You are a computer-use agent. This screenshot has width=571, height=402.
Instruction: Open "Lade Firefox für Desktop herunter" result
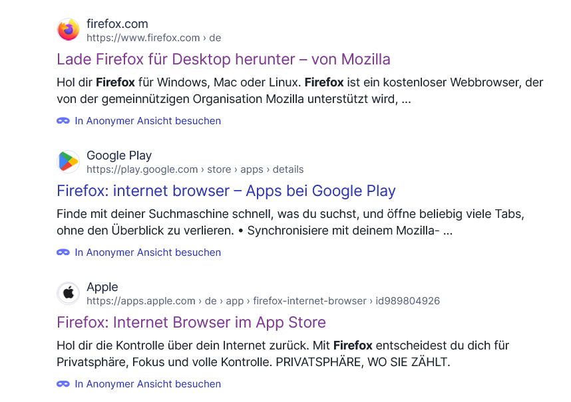[x=223, y=59]
